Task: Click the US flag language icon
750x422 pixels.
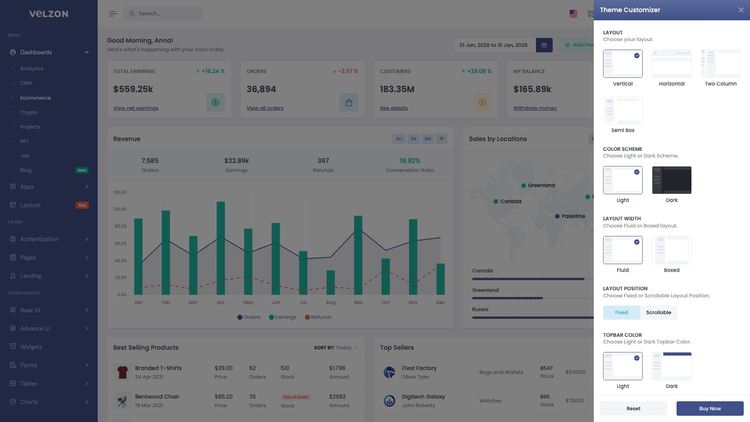Action: pyautogui.click(x=573, y=13)
